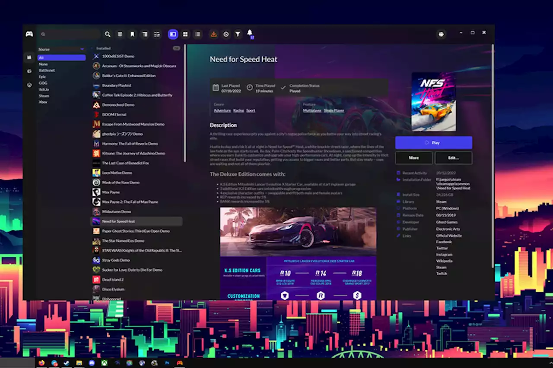Select the Steam source filter
The width and height of the screenshot is (553, 368).
pyautogui.click(x=44, y=96)
